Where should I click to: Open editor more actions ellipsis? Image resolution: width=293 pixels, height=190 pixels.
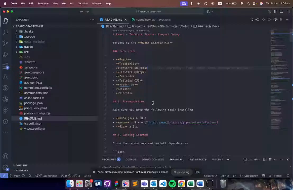pos(288,20)
